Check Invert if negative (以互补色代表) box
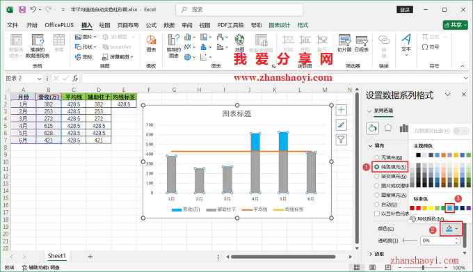473x272 pixels. [376, 214]
